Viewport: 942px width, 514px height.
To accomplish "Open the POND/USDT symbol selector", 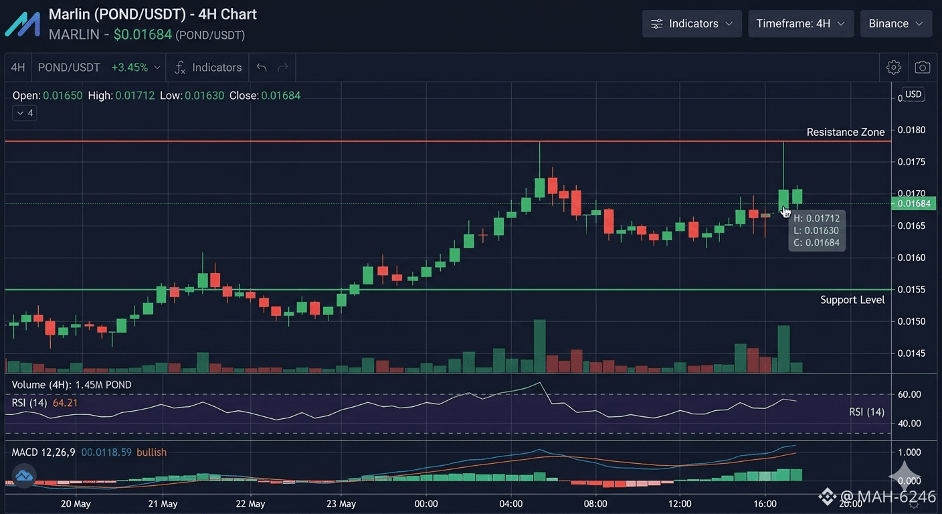I will (x=99, y=68).
